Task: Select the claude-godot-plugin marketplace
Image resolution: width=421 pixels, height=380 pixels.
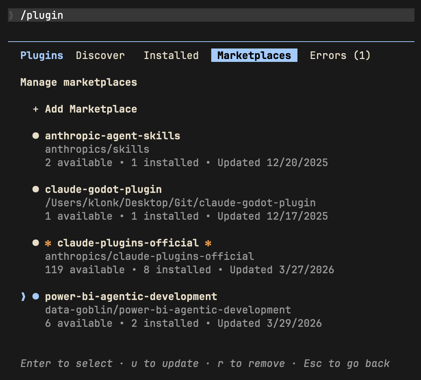Action: (x=103, y=190)
